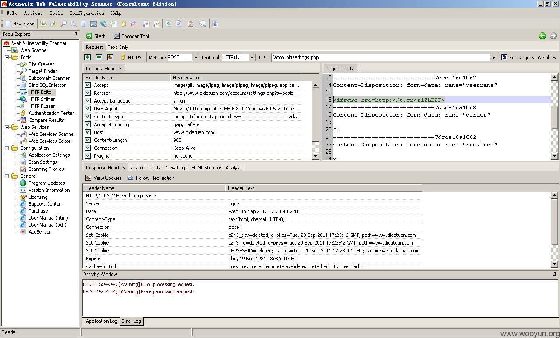Click the response headers scrollbar up arrow
560x338 pixels.
coord(555,195)
